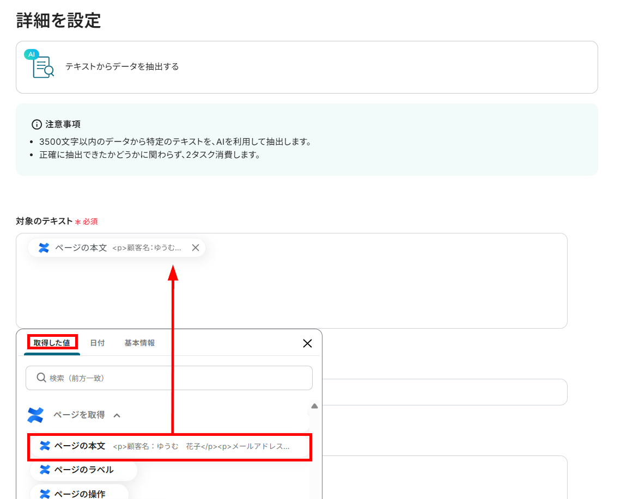Switch to the 基本情報 tab
Viewport: 621px width, 499px height.
point(139,343)
